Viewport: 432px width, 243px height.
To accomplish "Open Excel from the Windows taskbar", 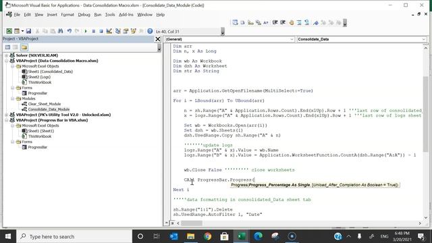I will [242, 236].
